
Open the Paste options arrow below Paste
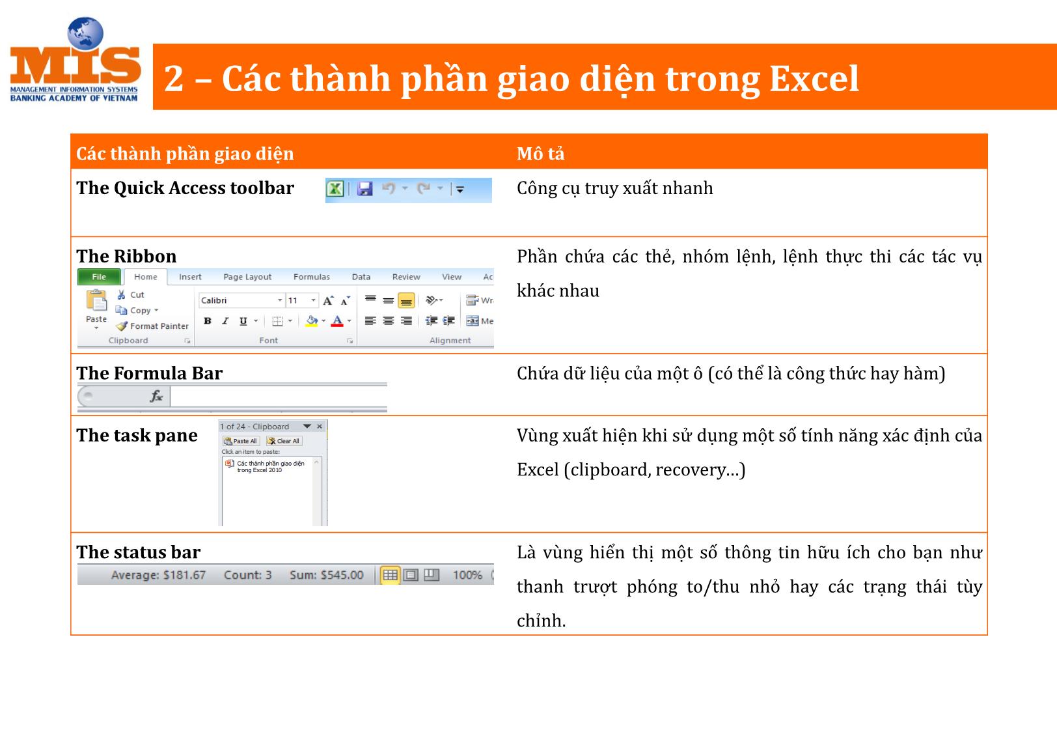click(x=96, y=328)
